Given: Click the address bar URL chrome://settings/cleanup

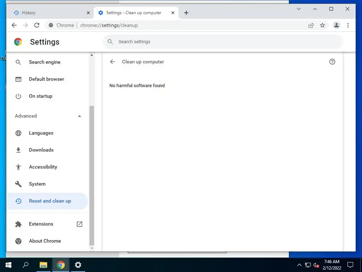Looking at the screenshot, I should pyautogui.click(x=109, y=25).
